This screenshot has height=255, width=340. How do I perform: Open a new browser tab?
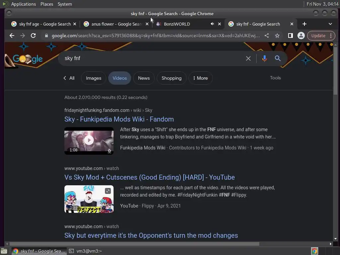tap(304, 24)
